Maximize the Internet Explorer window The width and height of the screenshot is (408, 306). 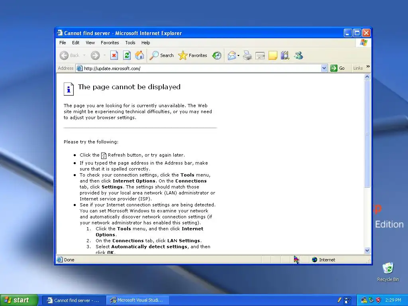357,33
